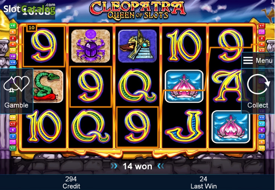The width and height of the screenshot is (275, 190).
Task: Select the purple scarab beetle symbol
Action: [x=90, y=46]
